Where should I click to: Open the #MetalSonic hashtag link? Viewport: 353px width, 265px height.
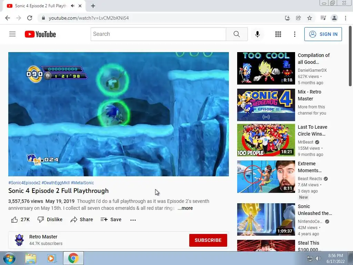click(82, 183)
